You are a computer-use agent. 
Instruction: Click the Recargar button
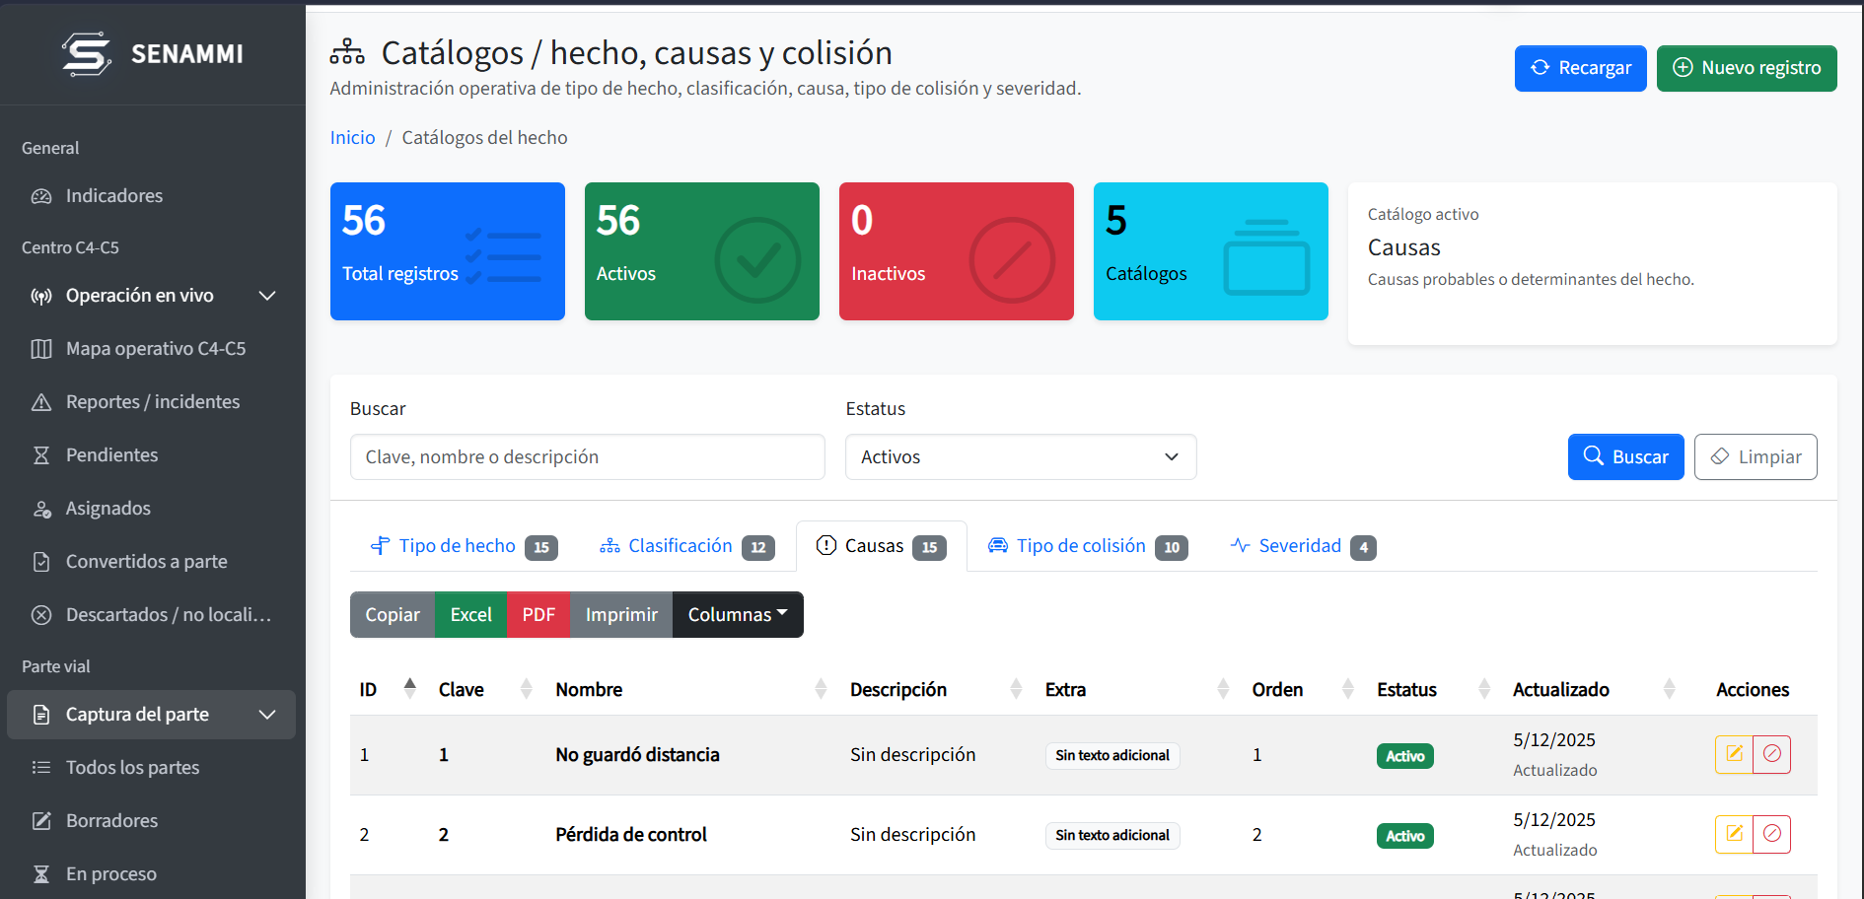click(1580, 68)
